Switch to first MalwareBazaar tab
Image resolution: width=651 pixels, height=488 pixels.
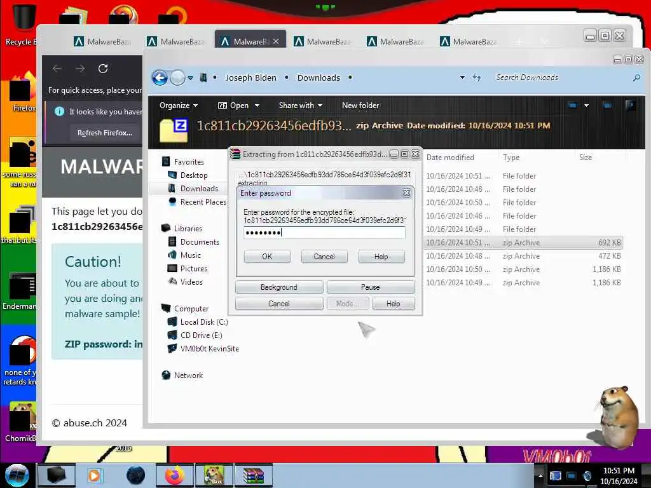point(103,41)
